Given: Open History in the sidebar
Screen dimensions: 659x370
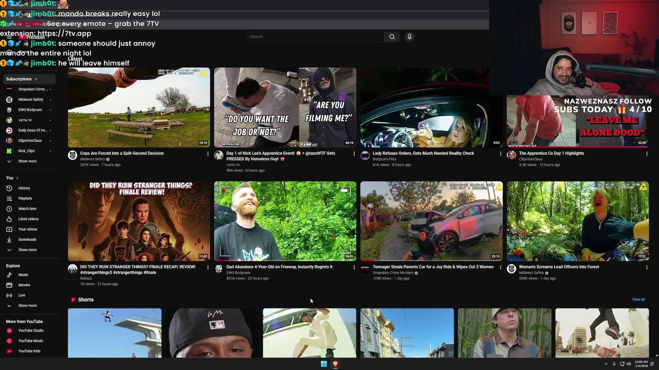Looking at the screenshot, I should pyautogui.click(x=24, y=188).
